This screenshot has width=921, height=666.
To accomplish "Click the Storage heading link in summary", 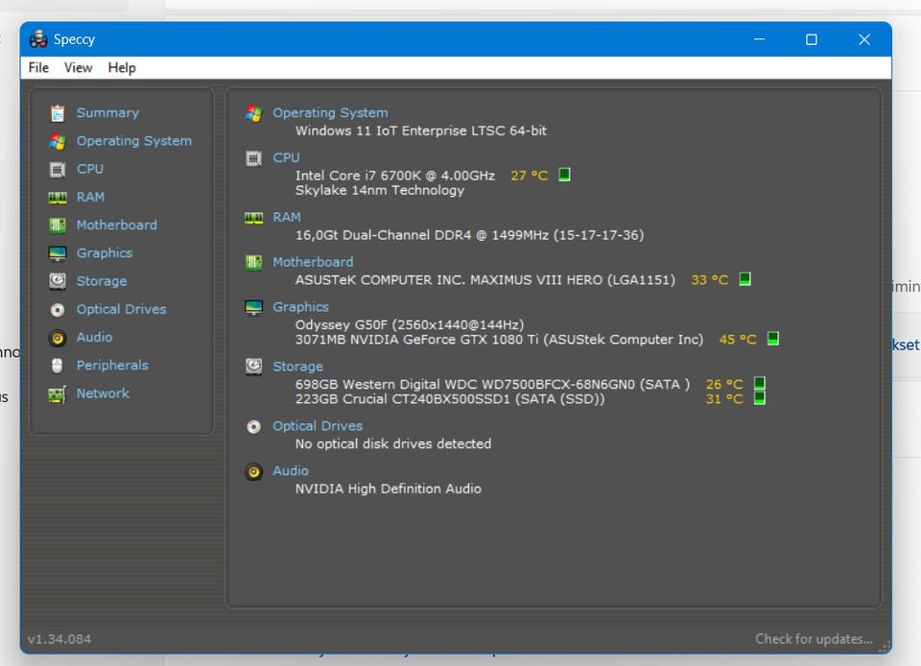I will (297, 367).
